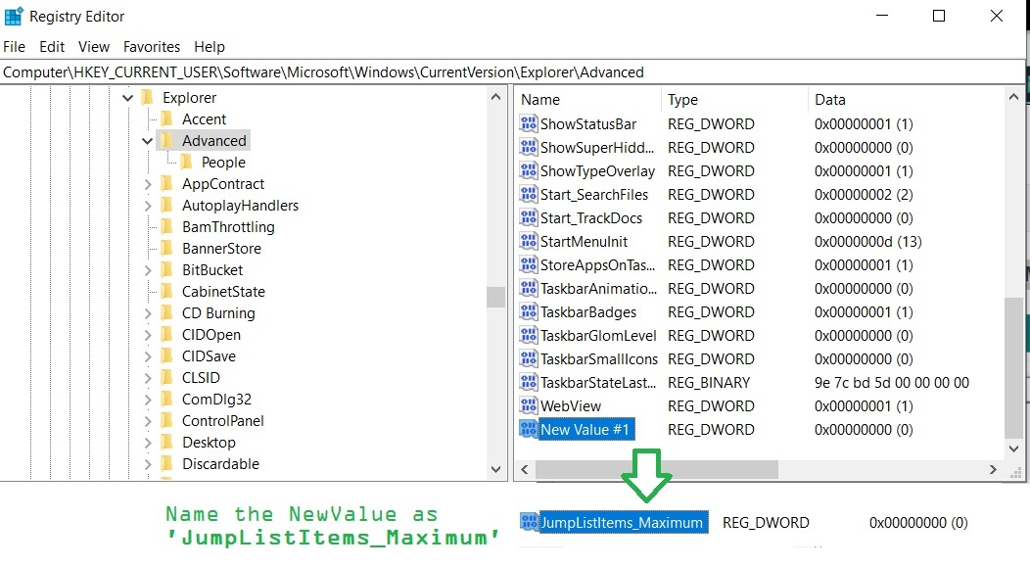Expand the ComDlg32 key
The image size is (1030, 567).
click(148, 401)
